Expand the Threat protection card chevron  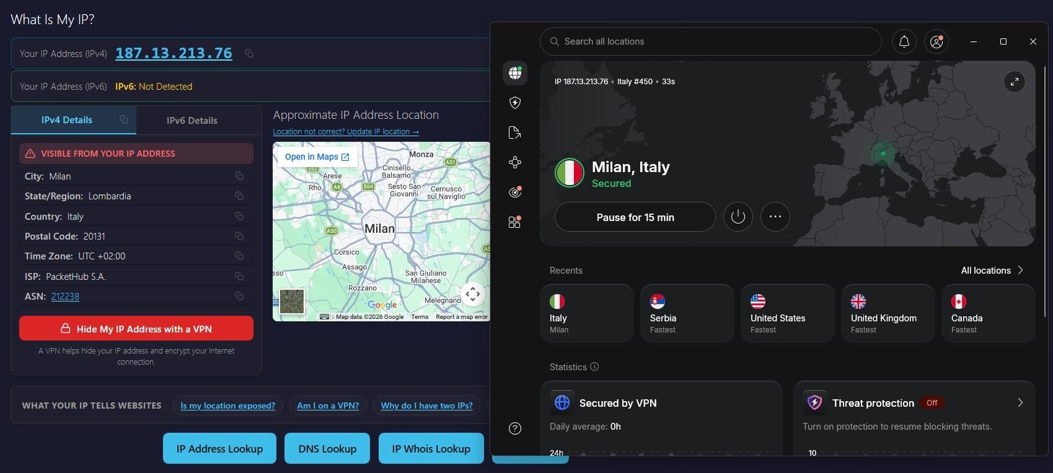tap(1020, 403)
